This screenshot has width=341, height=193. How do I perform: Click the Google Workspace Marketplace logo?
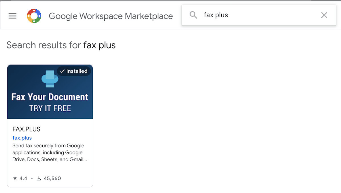point(34,16)
